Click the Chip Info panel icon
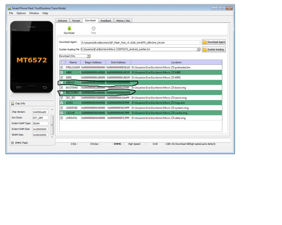This screenshot has width=282, height=225. [x=13, y=103]
